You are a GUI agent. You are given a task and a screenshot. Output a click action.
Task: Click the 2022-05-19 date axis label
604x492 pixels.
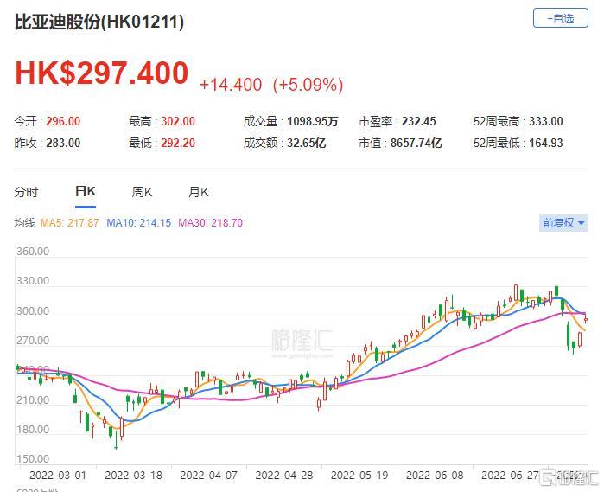[359, 476]
